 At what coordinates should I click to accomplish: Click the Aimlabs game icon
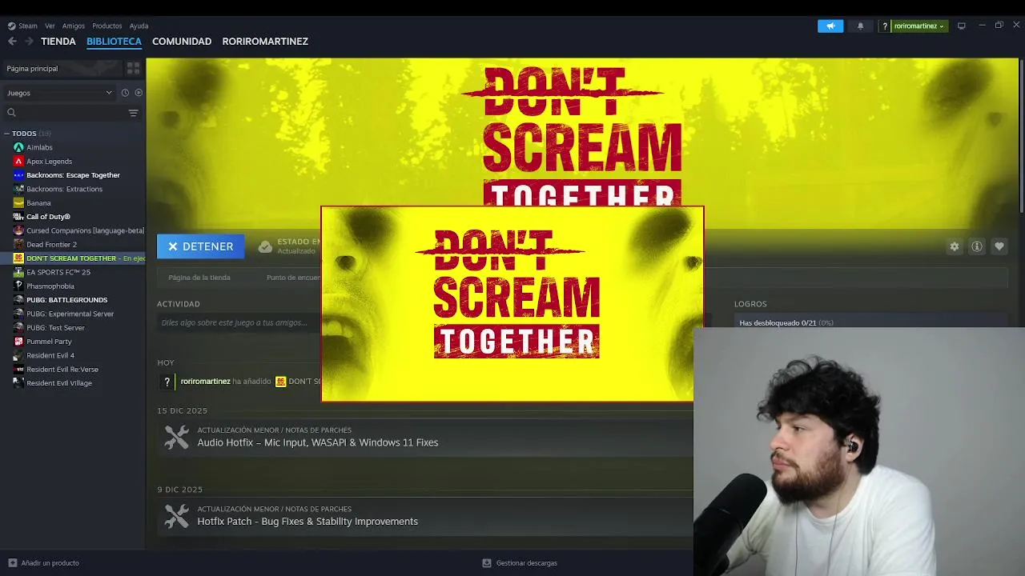tap(18, 147)
